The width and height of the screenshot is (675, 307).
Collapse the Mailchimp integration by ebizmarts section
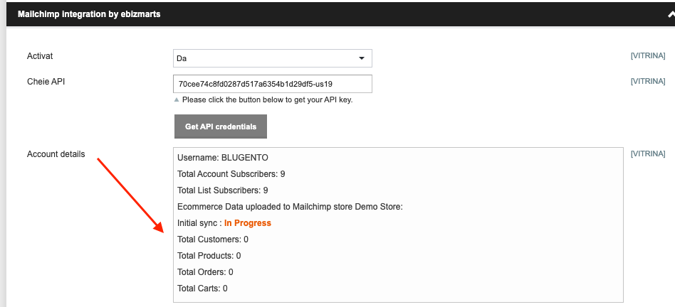click(671, 14)
